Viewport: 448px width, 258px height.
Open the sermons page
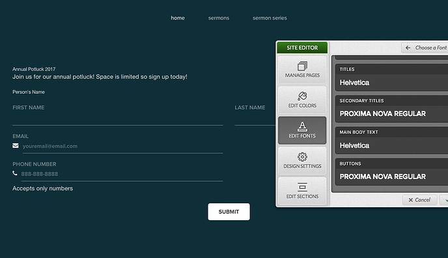219,18
